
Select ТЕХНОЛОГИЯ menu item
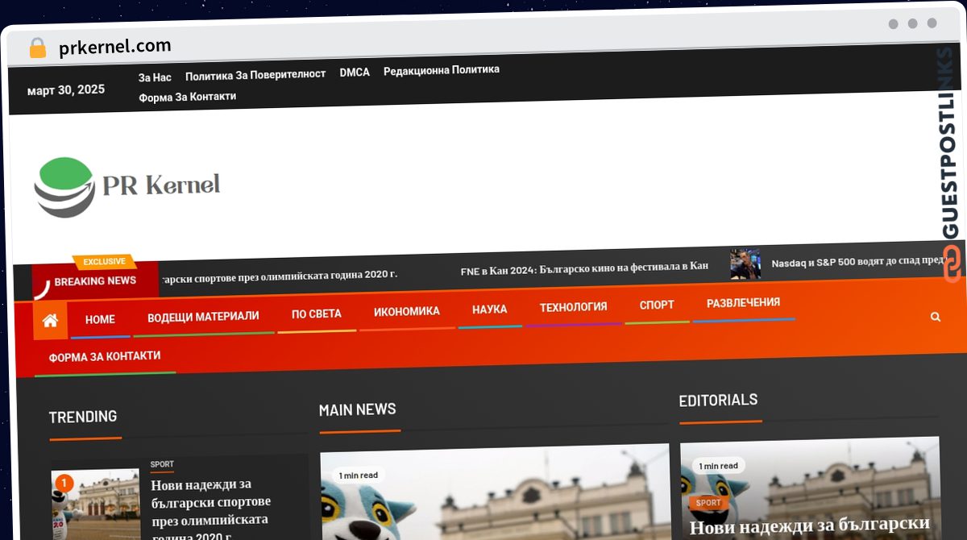pos(574,307)
